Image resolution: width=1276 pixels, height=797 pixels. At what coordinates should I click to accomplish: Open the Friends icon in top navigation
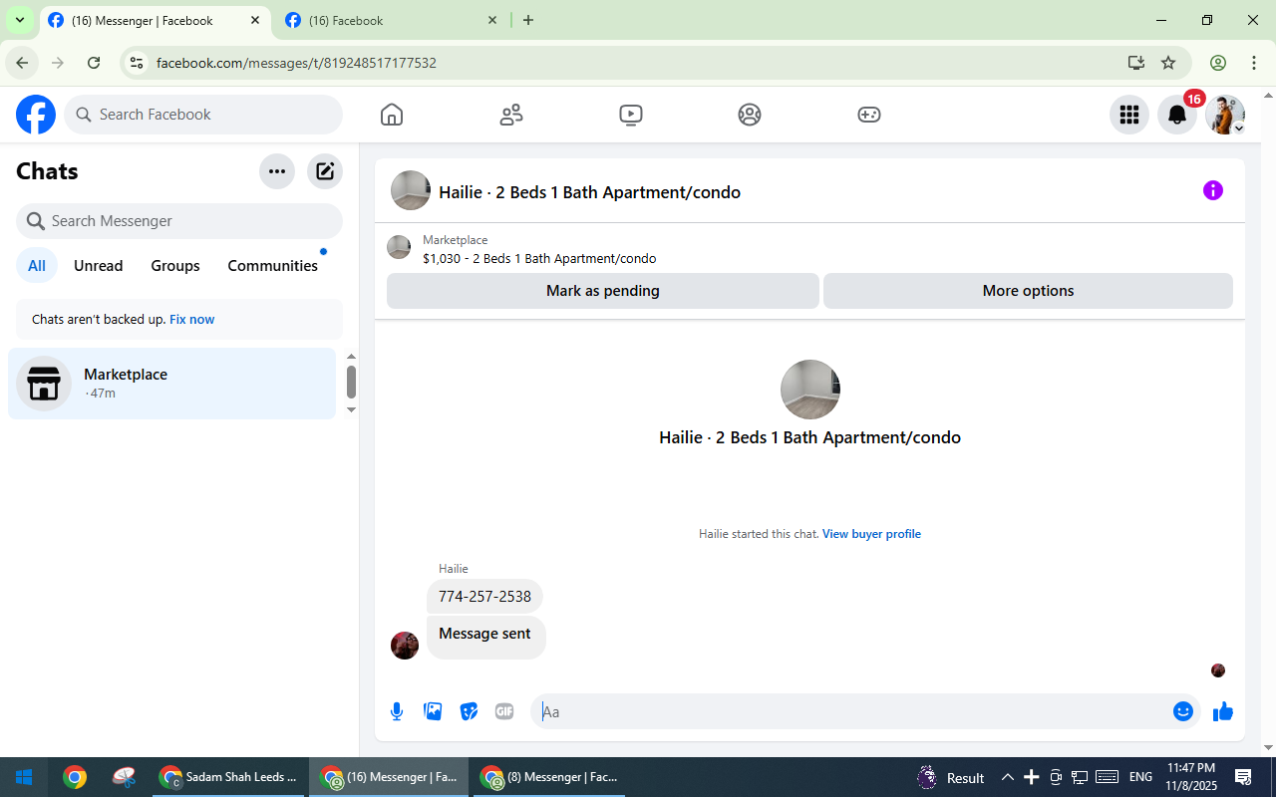[511, 115]
